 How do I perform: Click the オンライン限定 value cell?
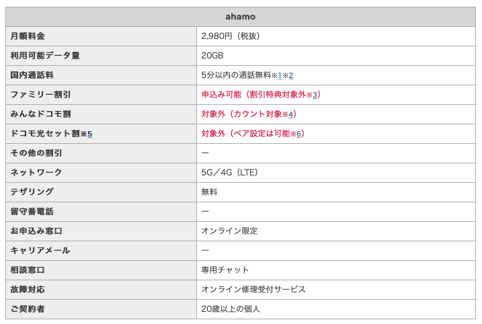(336, 231)
